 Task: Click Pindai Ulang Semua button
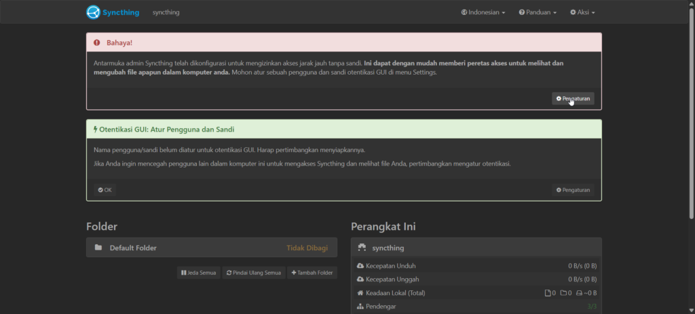click(x=254, y=273)
